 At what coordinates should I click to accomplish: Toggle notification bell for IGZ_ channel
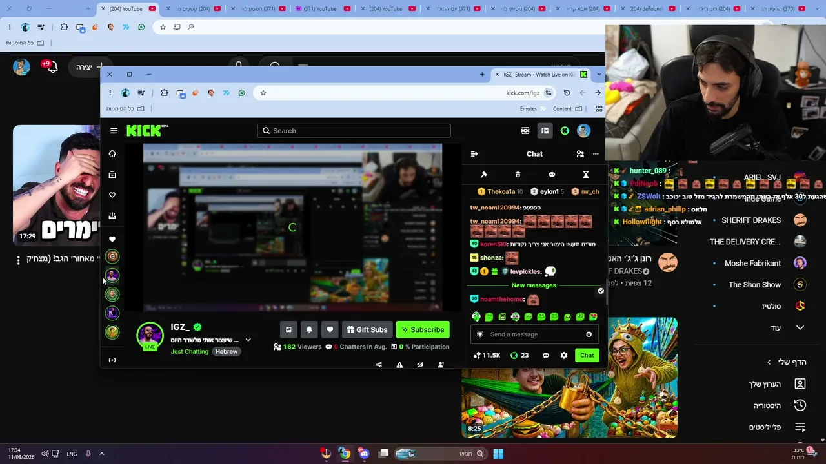[x=309, y=329]
